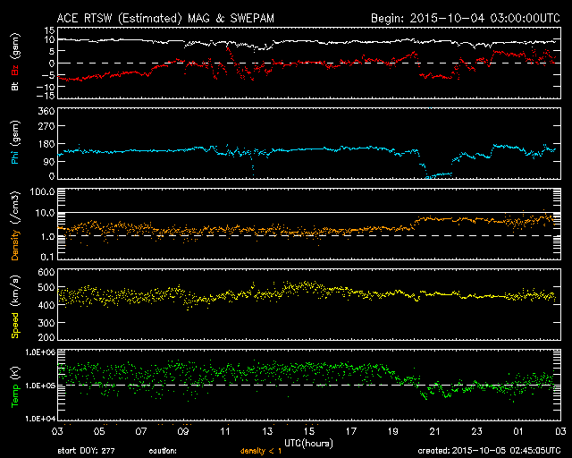Click the 180 tick label on Phi axis

point(46,144)
